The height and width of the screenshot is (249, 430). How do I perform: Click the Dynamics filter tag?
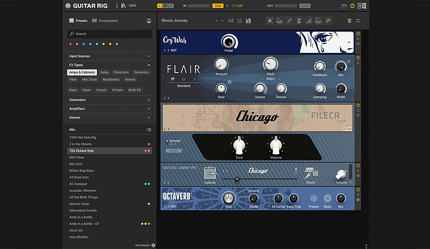click(141, 73)
